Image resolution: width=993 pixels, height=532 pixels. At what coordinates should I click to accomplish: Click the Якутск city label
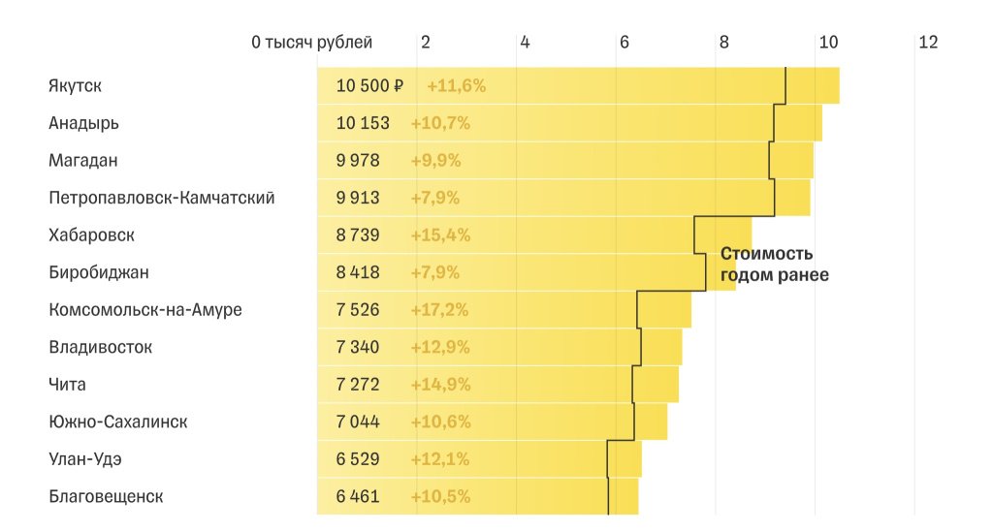75,86
